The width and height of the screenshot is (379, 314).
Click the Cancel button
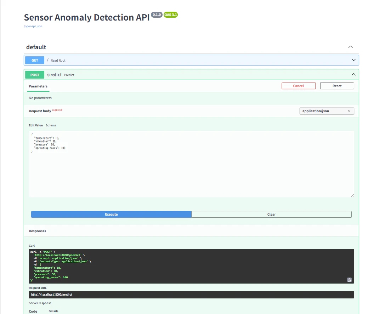coord(298,86)
